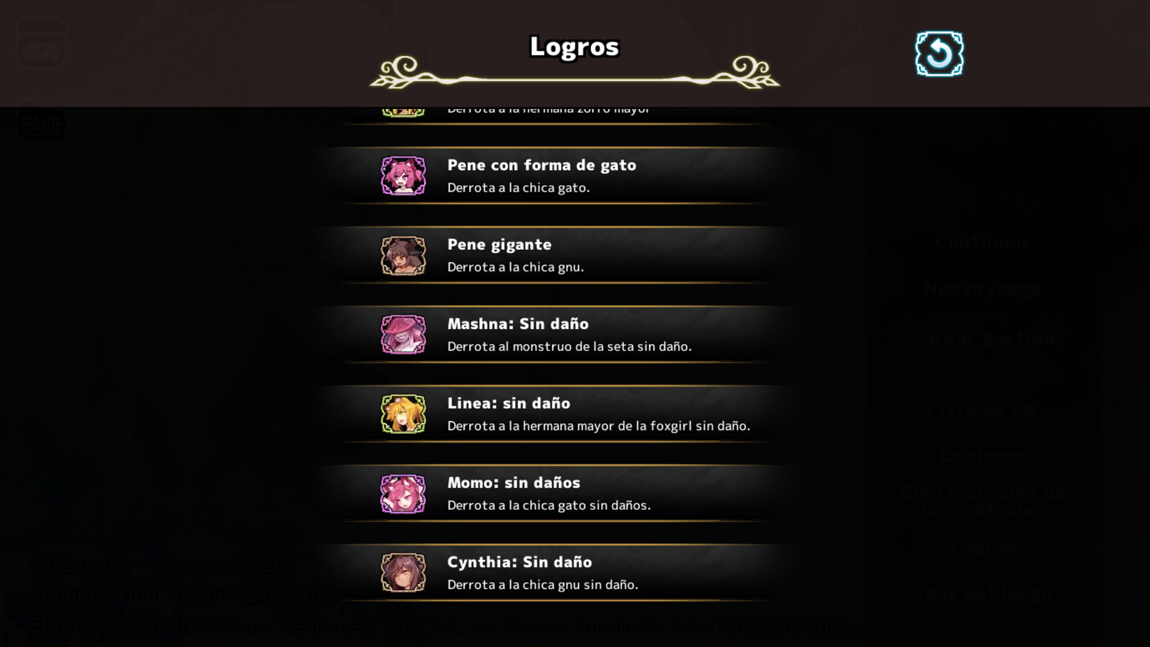The image size is (1150, 647).
Task: Click the dimmed Nuevo juego menu option
Action: tap(982, 289)
